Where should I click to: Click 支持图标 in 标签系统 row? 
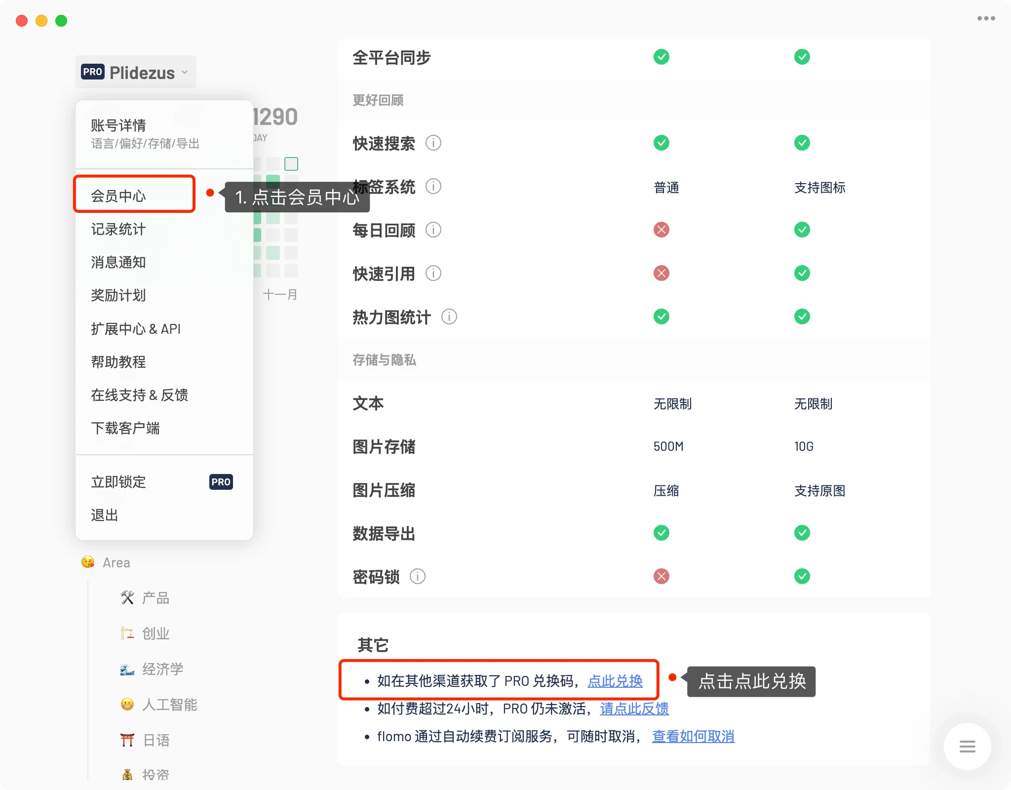click(x=820, y=188)
